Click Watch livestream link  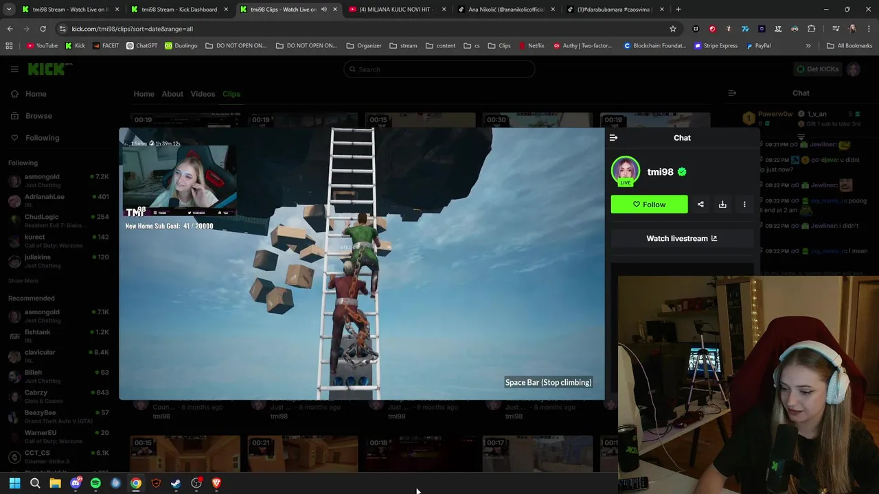[682, 238]
